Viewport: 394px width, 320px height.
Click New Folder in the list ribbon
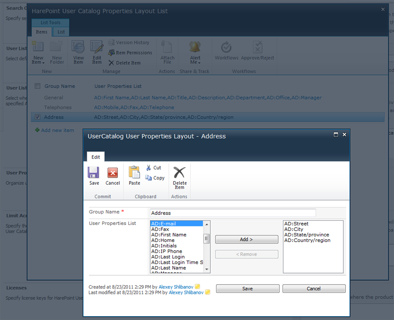[57, 53]
